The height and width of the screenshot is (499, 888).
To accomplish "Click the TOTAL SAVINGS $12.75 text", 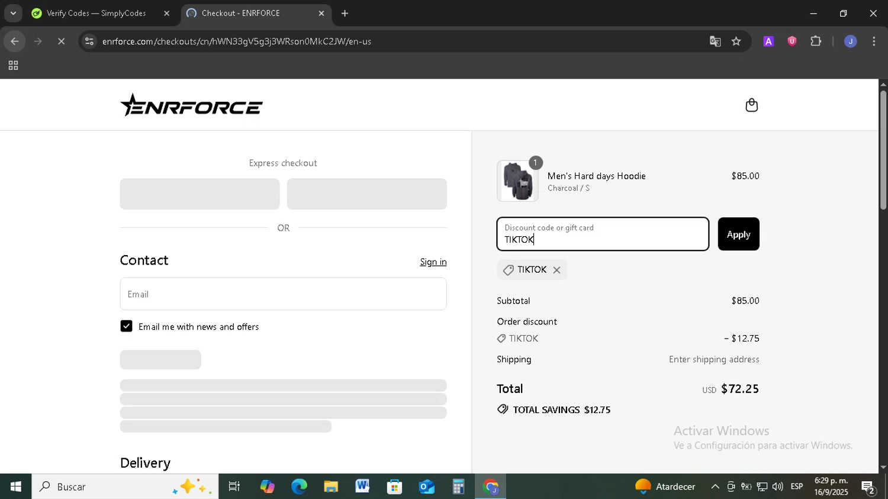I will click(x=561, y=410).
